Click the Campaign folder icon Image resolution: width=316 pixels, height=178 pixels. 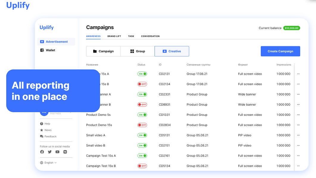[x=95, y=51]
